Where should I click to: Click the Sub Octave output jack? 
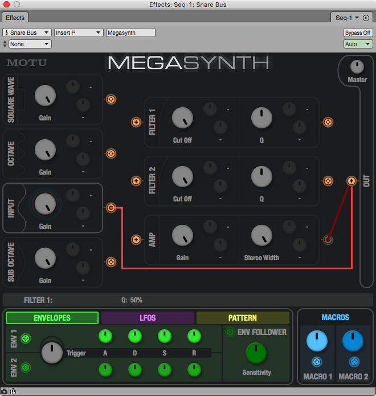pos(111,262)
